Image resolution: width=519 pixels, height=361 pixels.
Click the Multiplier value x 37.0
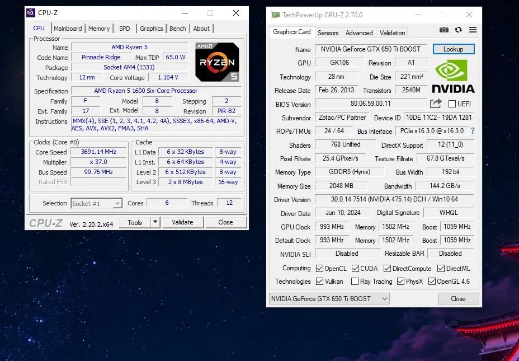click(x=98, y=162)
